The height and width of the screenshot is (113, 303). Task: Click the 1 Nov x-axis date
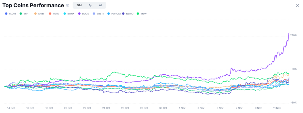(x=182, y=108)
